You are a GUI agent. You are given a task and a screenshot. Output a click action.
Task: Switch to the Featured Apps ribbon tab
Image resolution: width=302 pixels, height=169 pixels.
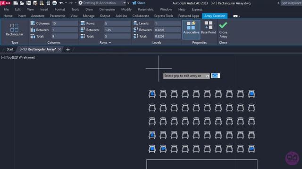(189, 16)
